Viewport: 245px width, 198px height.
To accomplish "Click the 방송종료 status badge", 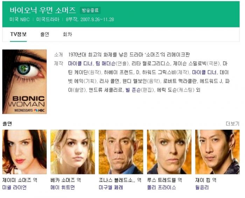I will click(x=90, y=11).
